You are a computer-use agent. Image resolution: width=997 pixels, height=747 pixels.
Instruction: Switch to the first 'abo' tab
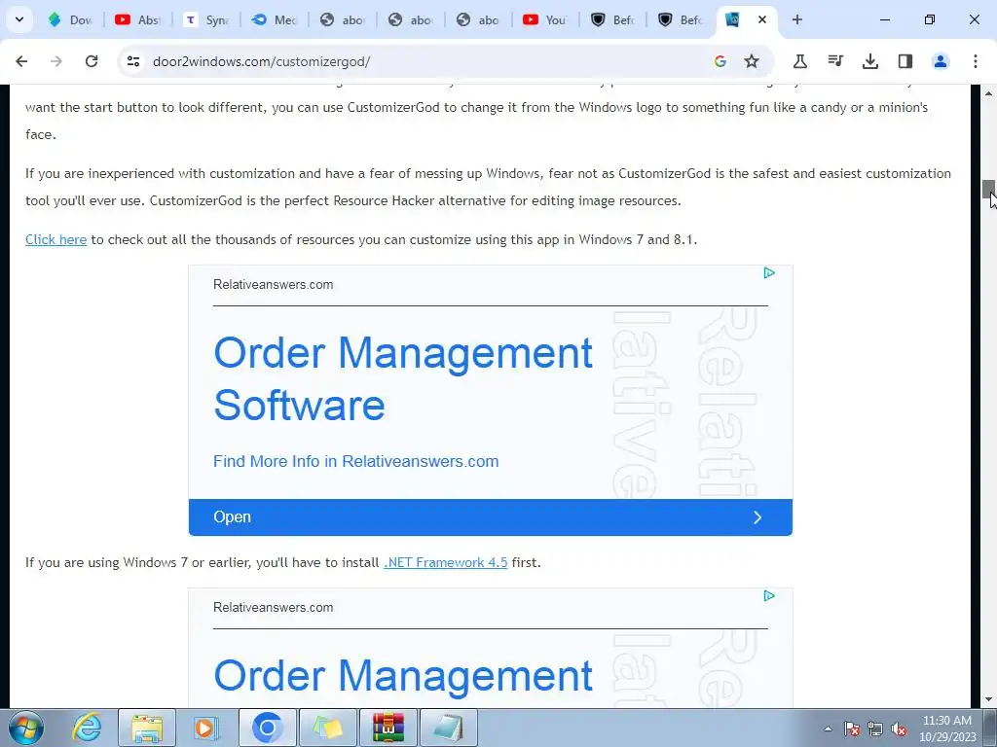(x=344, y=19)
